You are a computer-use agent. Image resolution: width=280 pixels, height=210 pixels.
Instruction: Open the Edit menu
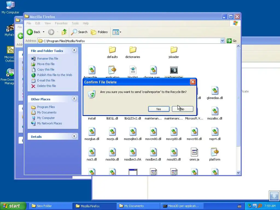[x=38, y=23]
